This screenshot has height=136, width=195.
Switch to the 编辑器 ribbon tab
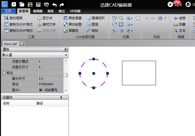37,11
